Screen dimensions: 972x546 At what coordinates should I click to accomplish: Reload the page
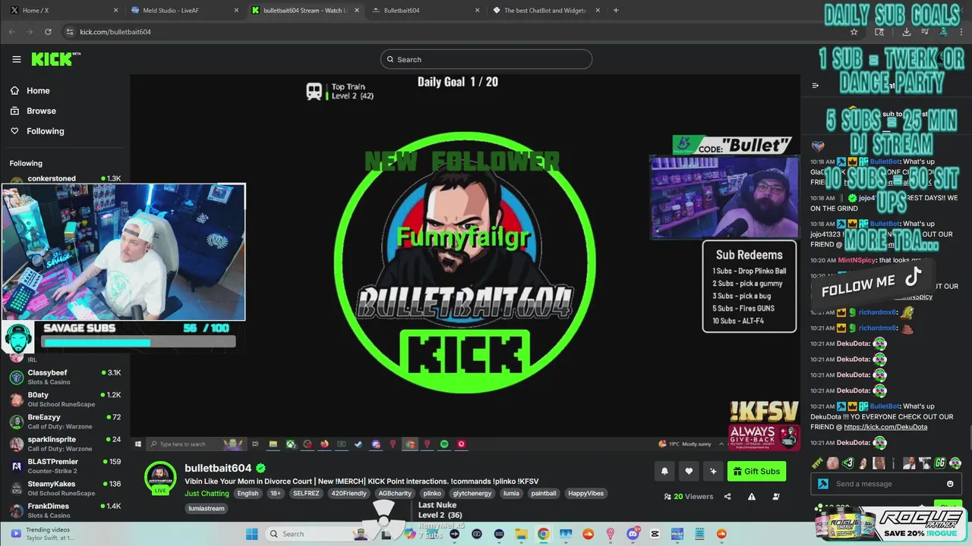(48, 32)
